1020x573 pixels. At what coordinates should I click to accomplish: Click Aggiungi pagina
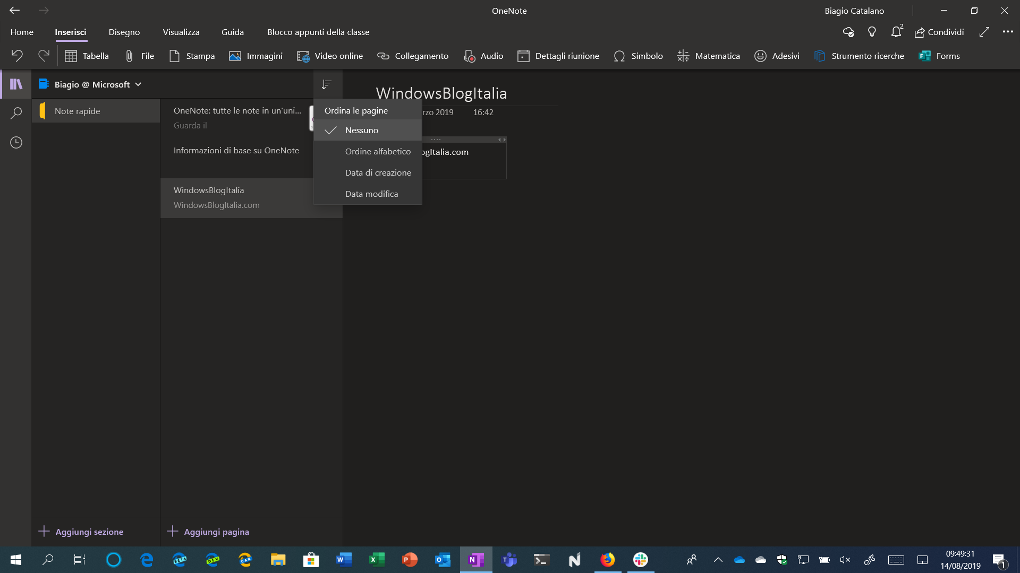click(x=208, y=532)
